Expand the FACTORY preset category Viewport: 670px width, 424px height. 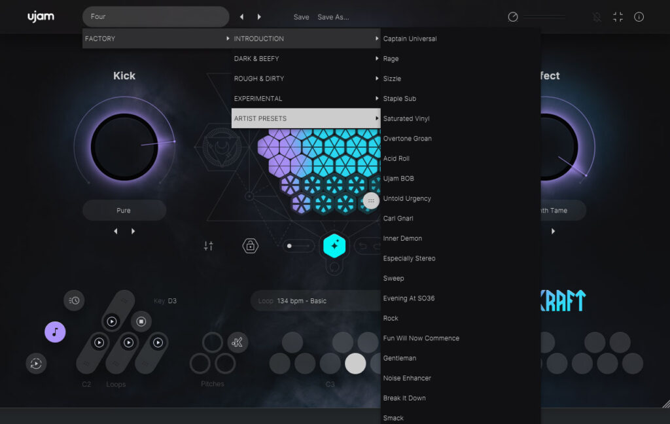click(x=157, y=39)
